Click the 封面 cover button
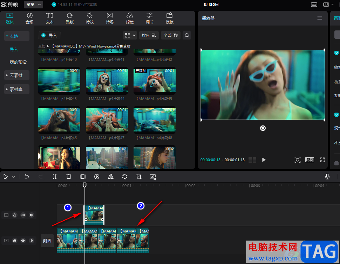The height and width of the screenshot is (264, 340). [x=47, y=241]
